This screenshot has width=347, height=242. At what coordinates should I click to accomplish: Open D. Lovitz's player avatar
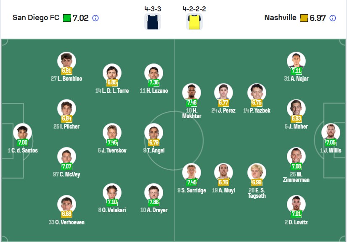pos(297,204)
